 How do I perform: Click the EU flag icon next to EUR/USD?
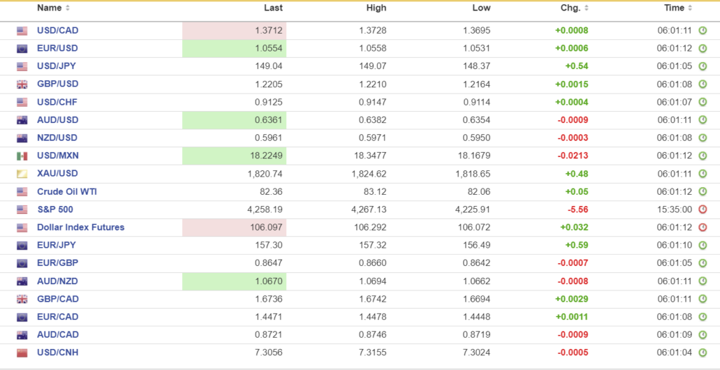(22, 49)
